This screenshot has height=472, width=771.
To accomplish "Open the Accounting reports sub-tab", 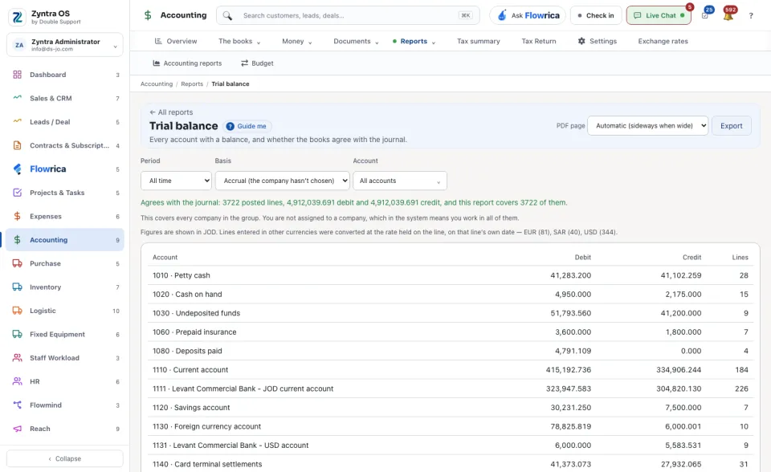I will click(187, 63).
